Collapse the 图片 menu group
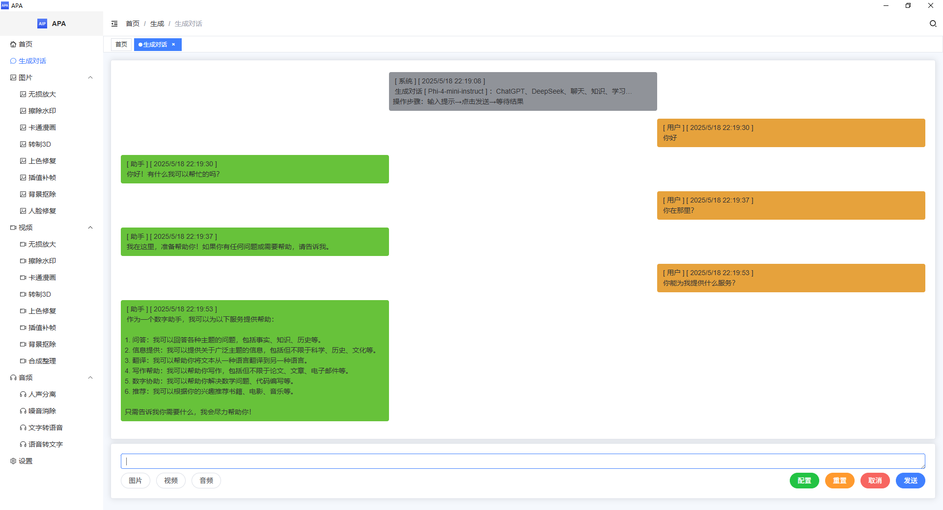 52,77
